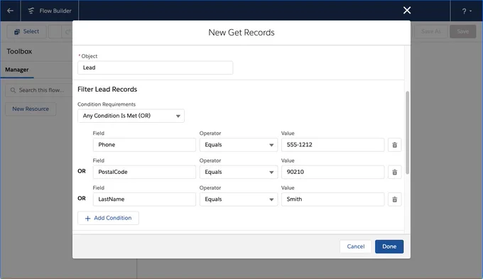The image size is (483, 279).
Task: Click the New Get Records title
Action: click(241, 33)
